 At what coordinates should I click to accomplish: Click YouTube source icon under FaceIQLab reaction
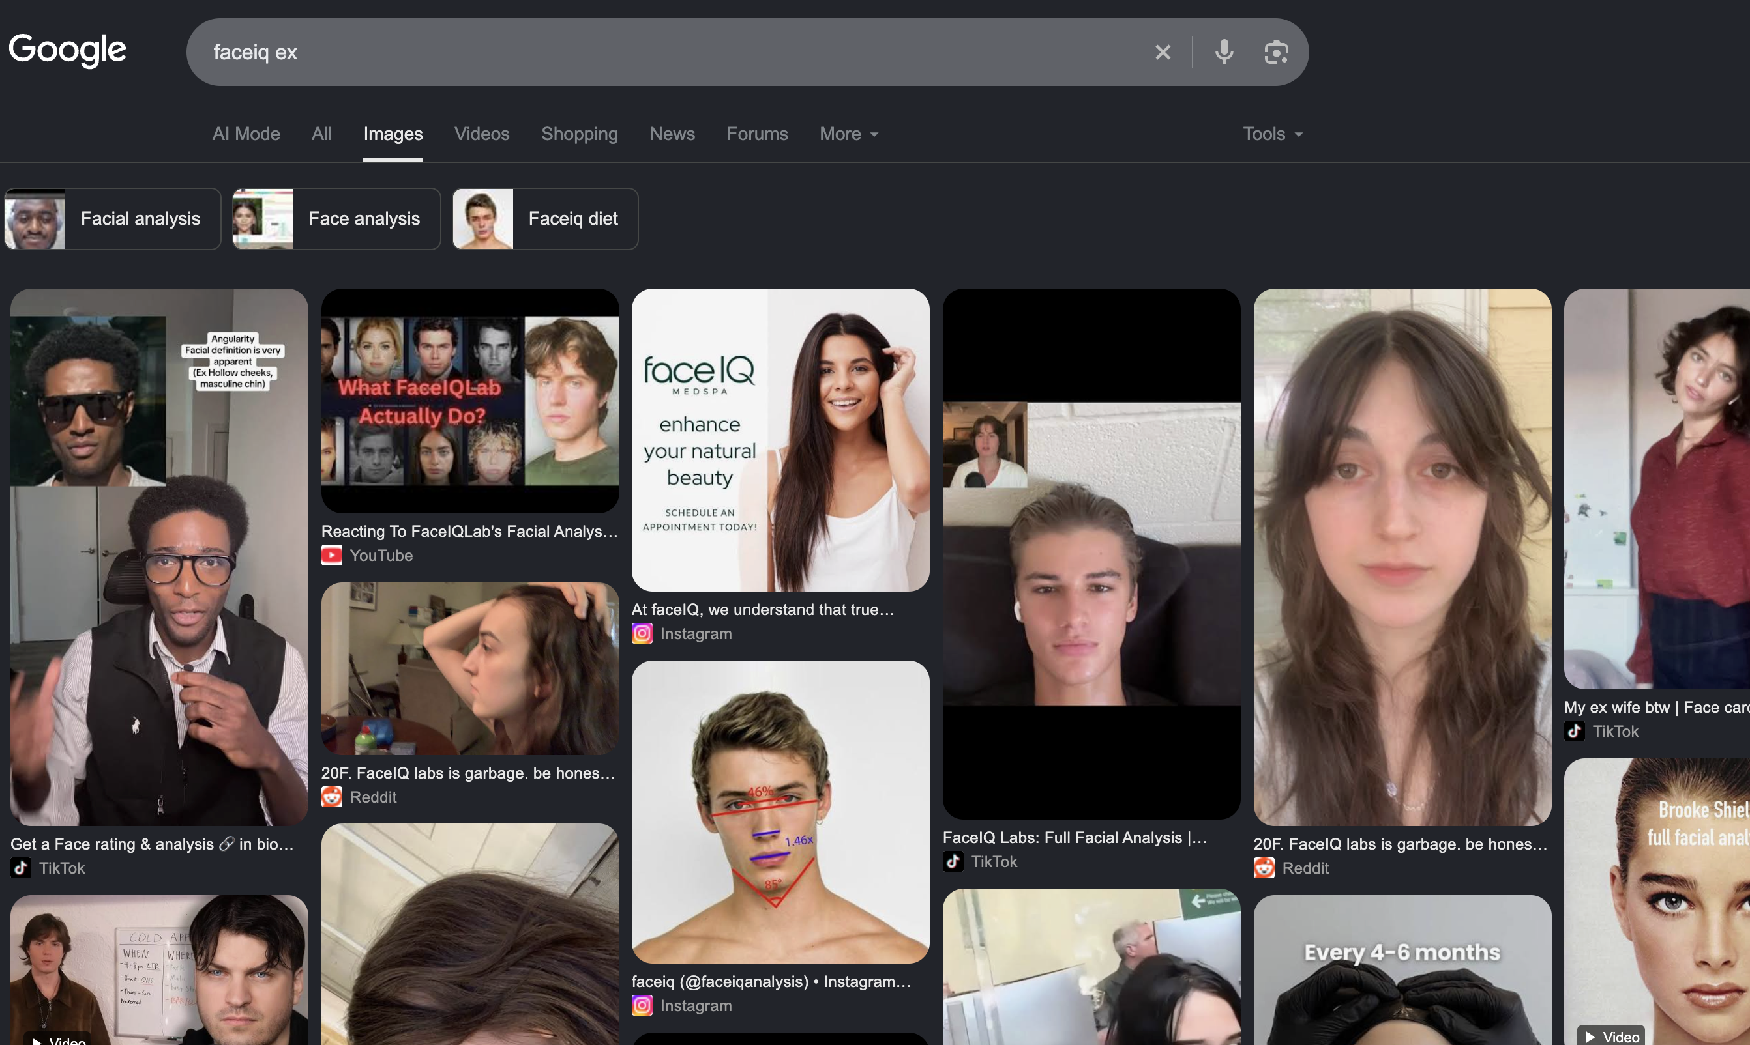[332, 556]
